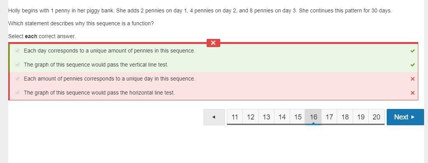
Task: Open question 13
Action: coord(266,117)
